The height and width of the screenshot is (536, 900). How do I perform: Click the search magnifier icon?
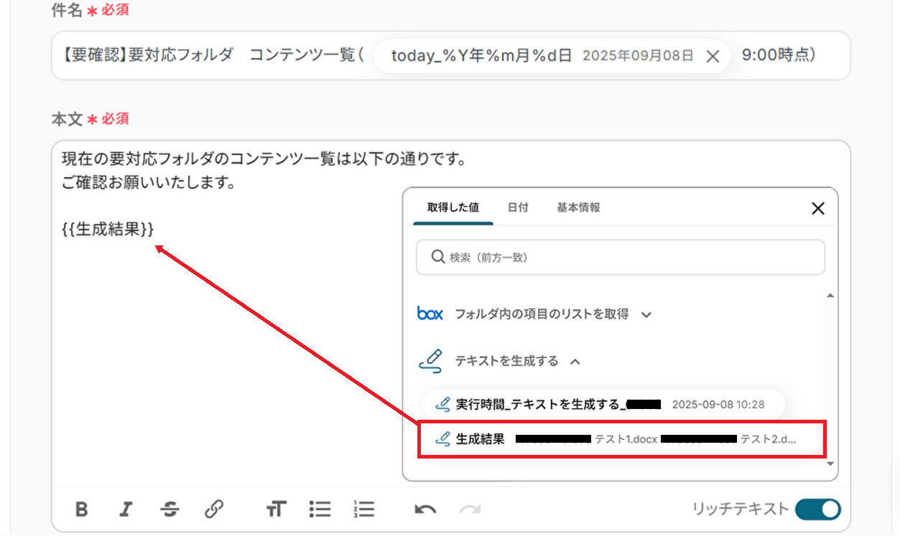(x=437, y=257)
